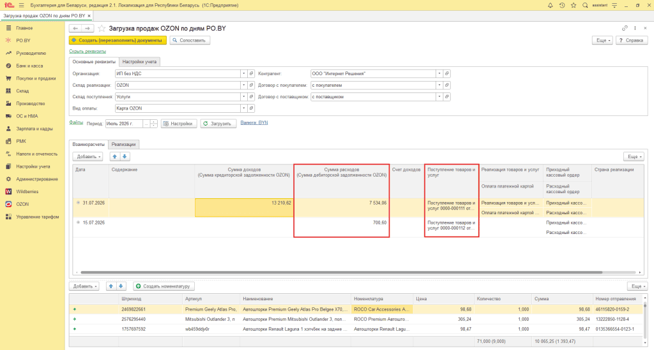Viewport: 654px width, 350px height.
Task: Click horizontal scrollbar of Взаиморасчеты table
Action: click(x=341, y=272)
